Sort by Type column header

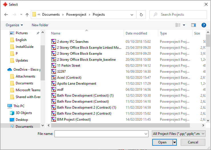pos(163,33)
